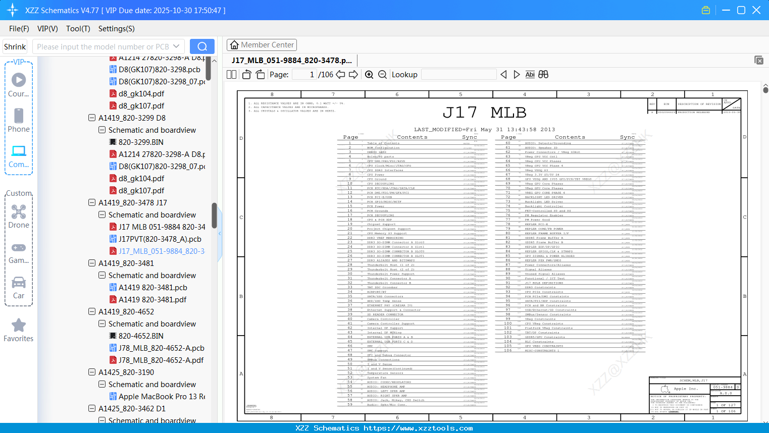Click the VIP label in the sidebar
Viewport: 769px width, 433px height.
pyautogui.click(x=19, y=62)
